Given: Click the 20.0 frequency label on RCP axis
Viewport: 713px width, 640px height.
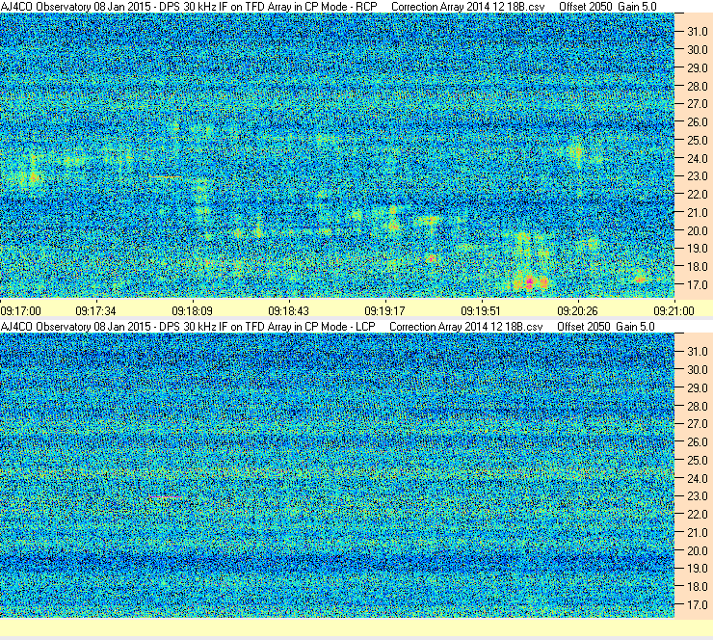Looking at the screenshot, I should 698,231.
